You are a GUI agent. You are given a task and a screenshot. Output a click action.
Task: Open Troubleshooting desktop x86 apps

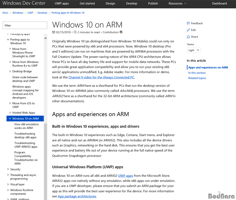pos(26,135)
